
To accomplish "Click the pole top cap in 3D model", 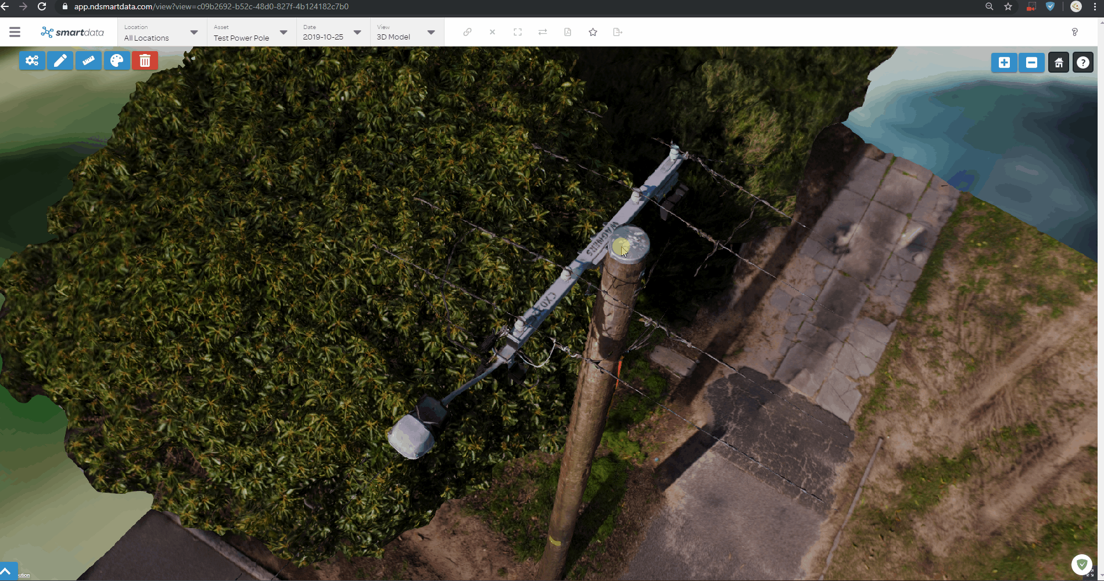I will point(629,244).
